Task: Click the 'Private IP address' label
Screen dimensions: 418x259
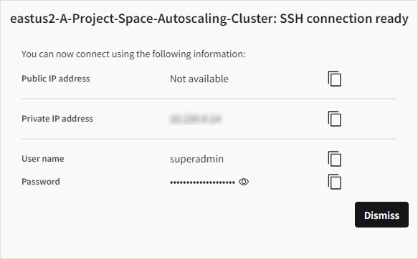Action: [x=57, y=119]
